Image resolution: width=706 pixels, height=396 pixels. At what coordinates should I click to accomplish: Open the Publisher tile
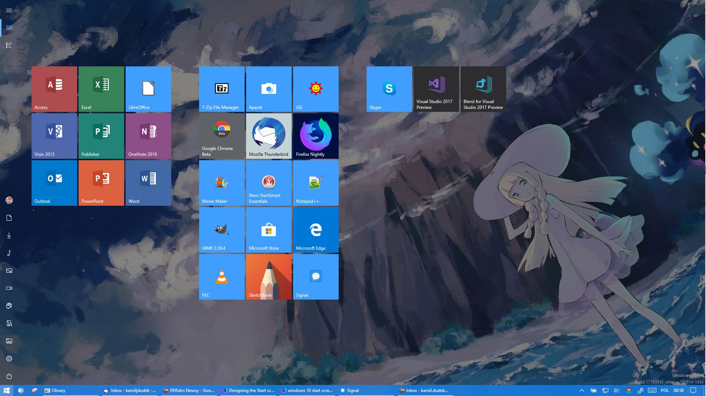pos(101,136)
